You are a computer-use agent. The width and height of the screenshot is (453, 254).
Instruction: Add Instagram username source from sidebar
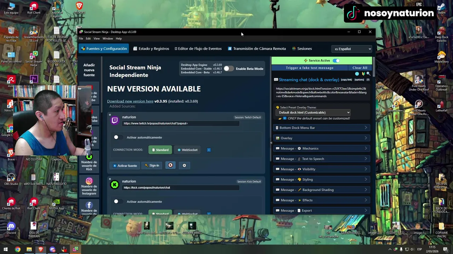89,186
